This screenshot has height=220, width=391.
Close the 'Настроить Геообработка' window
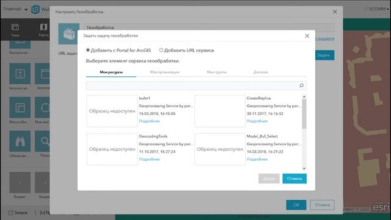click(335, 12)
